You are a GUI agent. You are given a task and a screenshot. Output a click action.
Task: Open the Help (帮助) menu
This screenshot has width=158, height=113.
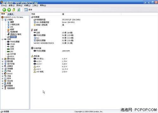click(x=43, y=5)
